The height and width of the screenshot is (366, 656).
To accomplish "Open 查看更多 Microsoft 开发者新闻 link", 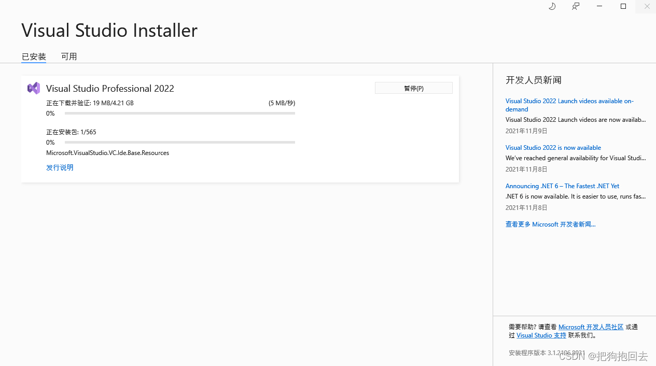I will click(551, 224).
